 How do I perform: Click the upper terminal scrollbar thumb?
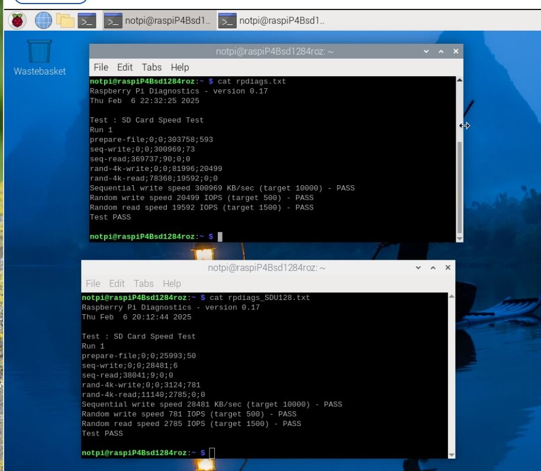459,187
